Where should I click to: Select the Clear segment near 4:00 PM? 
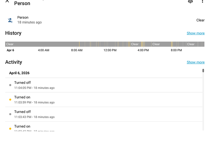135,44
